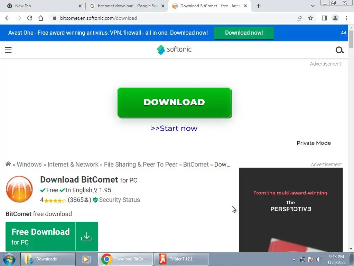The width and height of the screenshot is (354, 266).
Task: Open the Chrome profile avatar
Action: point(335,18)
